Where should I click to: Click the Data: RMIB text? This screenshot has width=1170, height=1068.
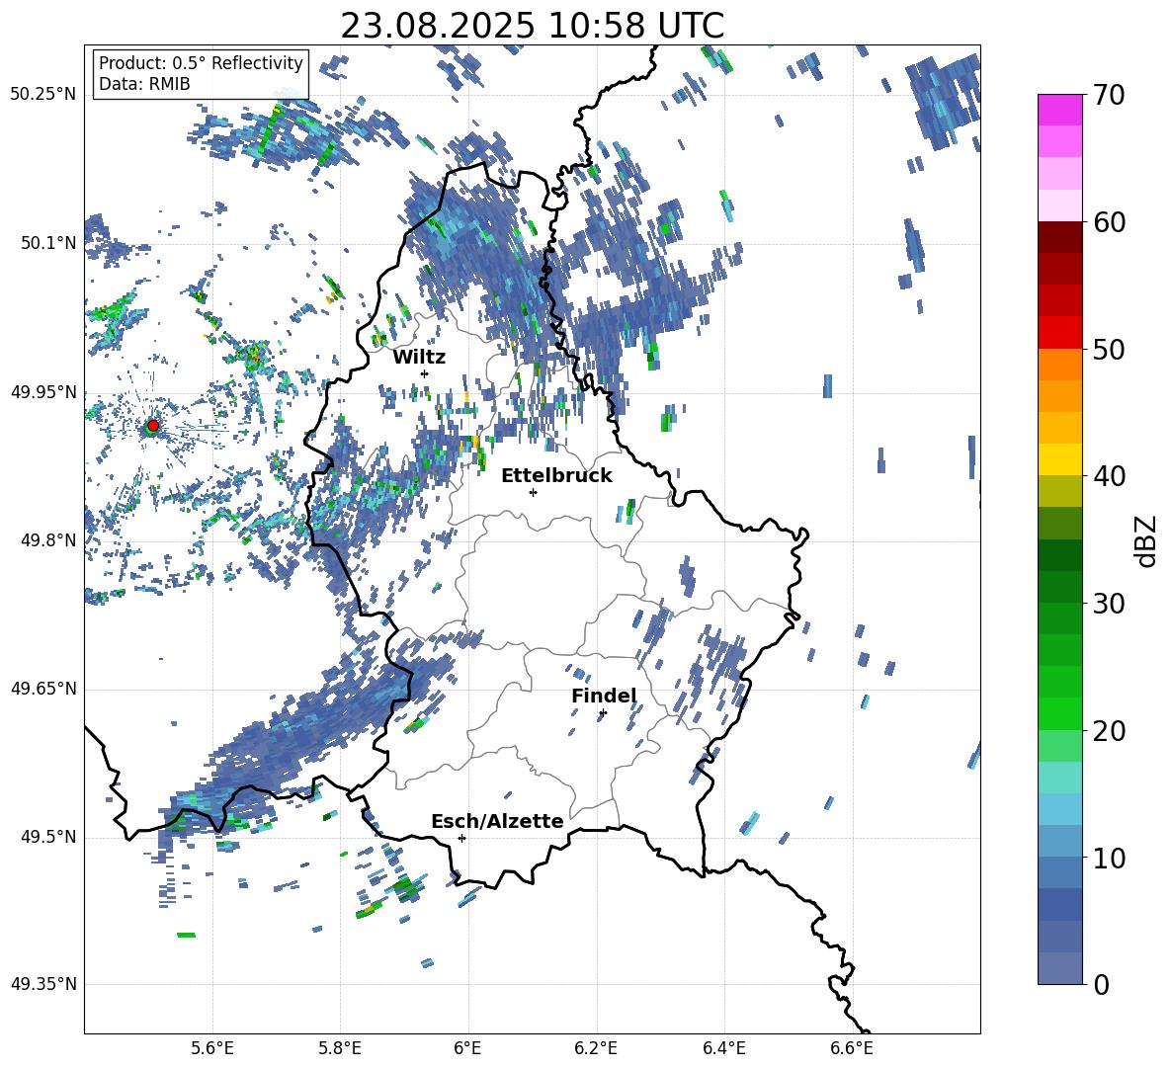[x=144, y=84]
